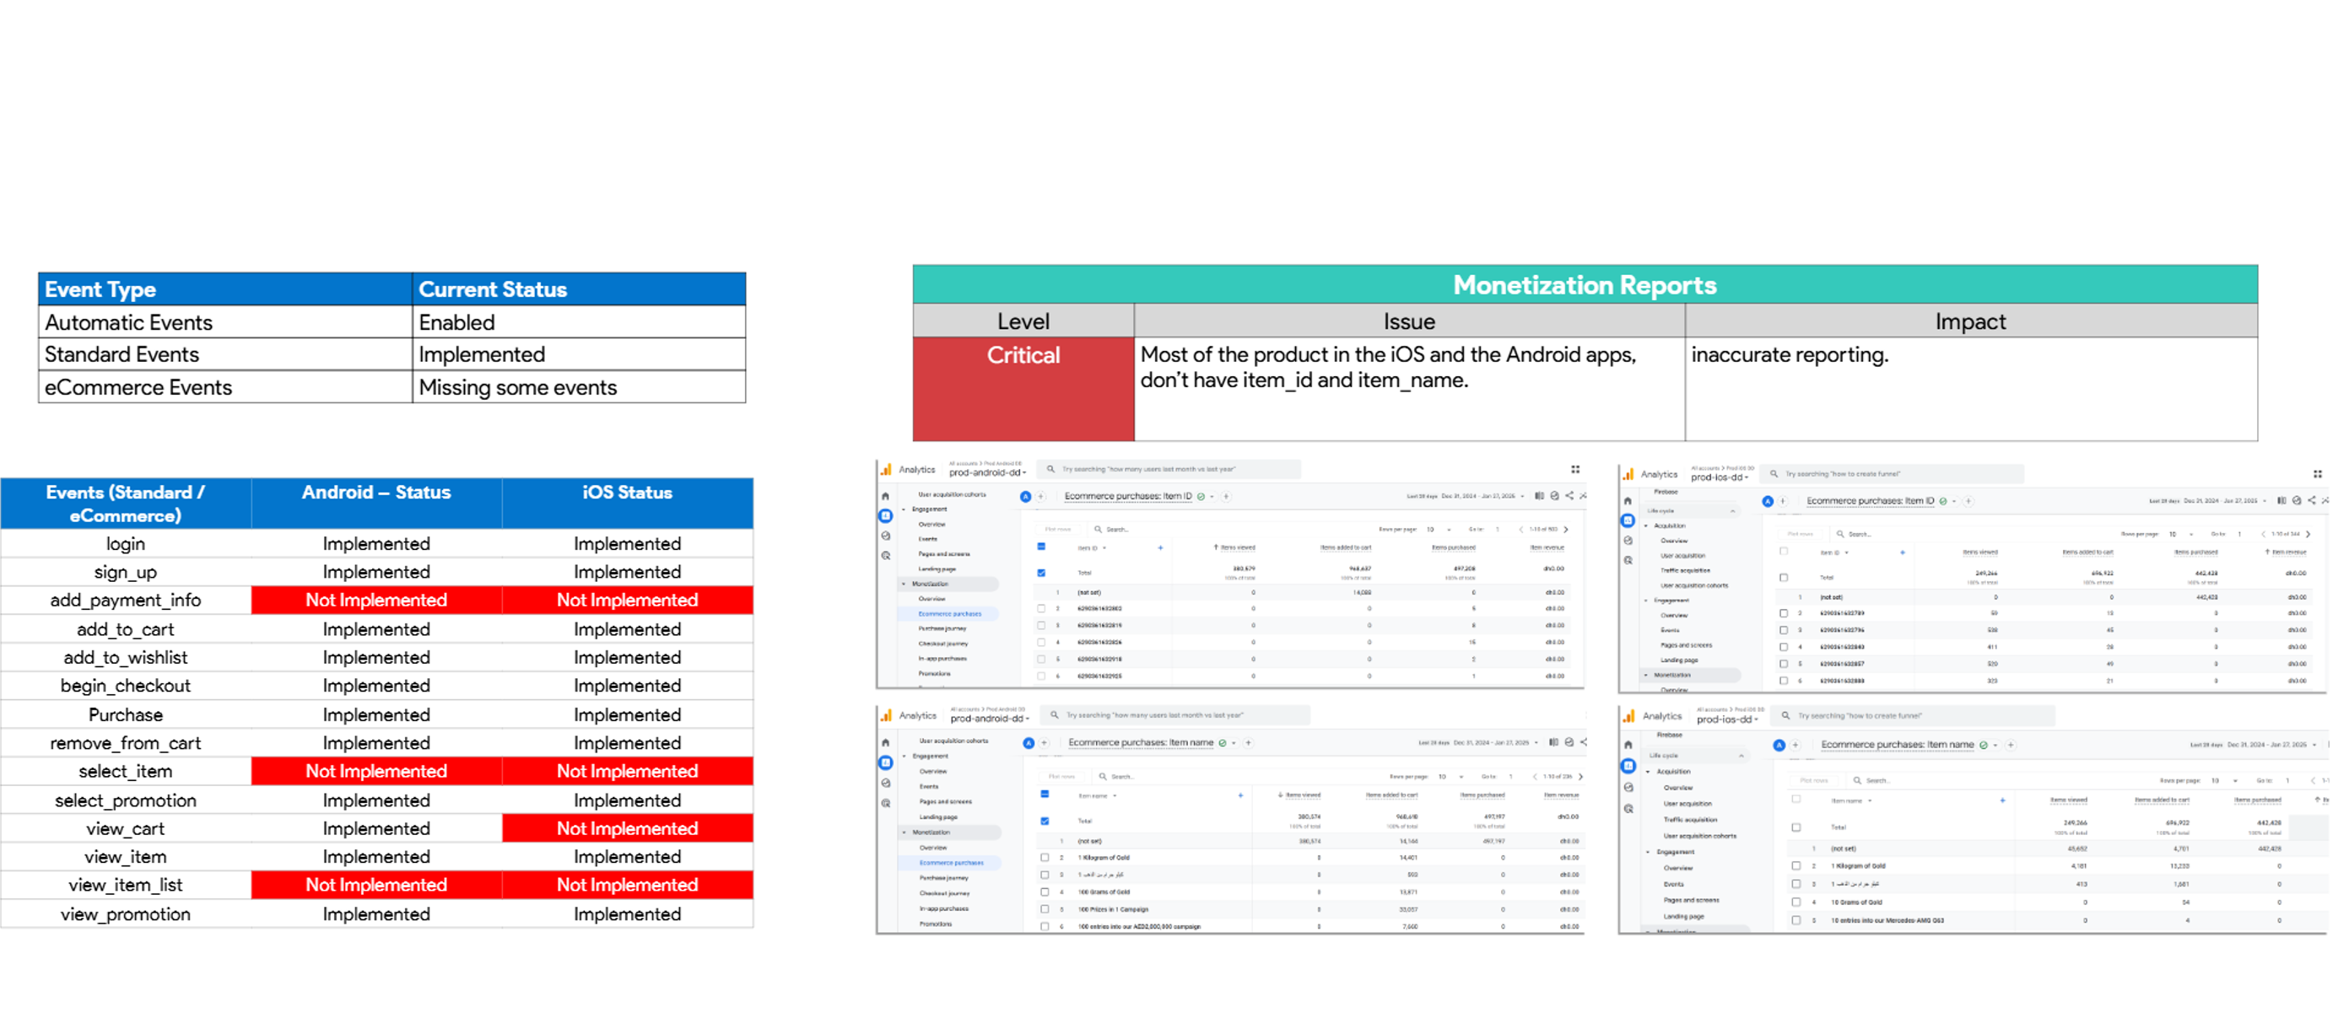Click red Not Implemented cell for add_payment_info Android
The image size is (2349, 1013).
(x=376, y=600)
